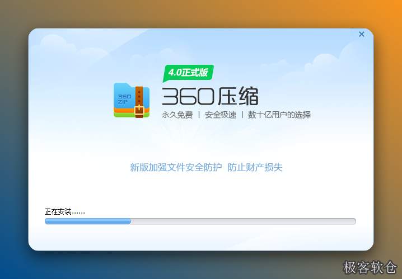Screen dimensions: 402x279
Task: Click the 正在安装…… status text
Action: tap(64, 212)
